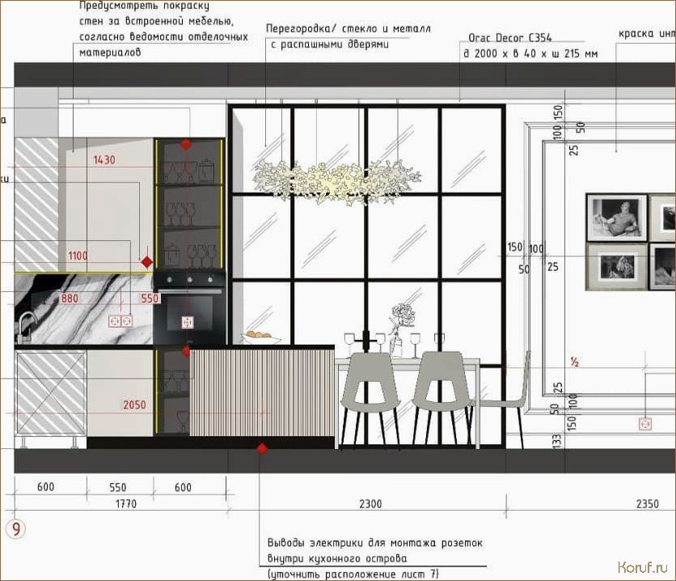Viewport: 676px width, 581px height.
Task: Click the red diamond beside the 1100 dimension
Action: click(146, 262)
